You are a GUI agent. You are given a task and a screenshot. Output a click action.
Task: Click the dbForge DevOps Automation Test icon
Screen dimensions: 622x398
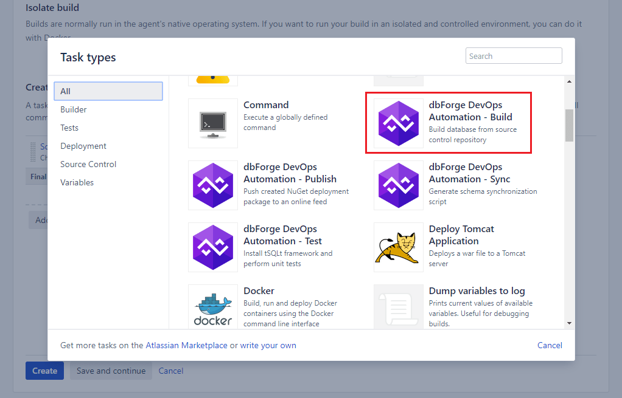[x=213, y=247]
